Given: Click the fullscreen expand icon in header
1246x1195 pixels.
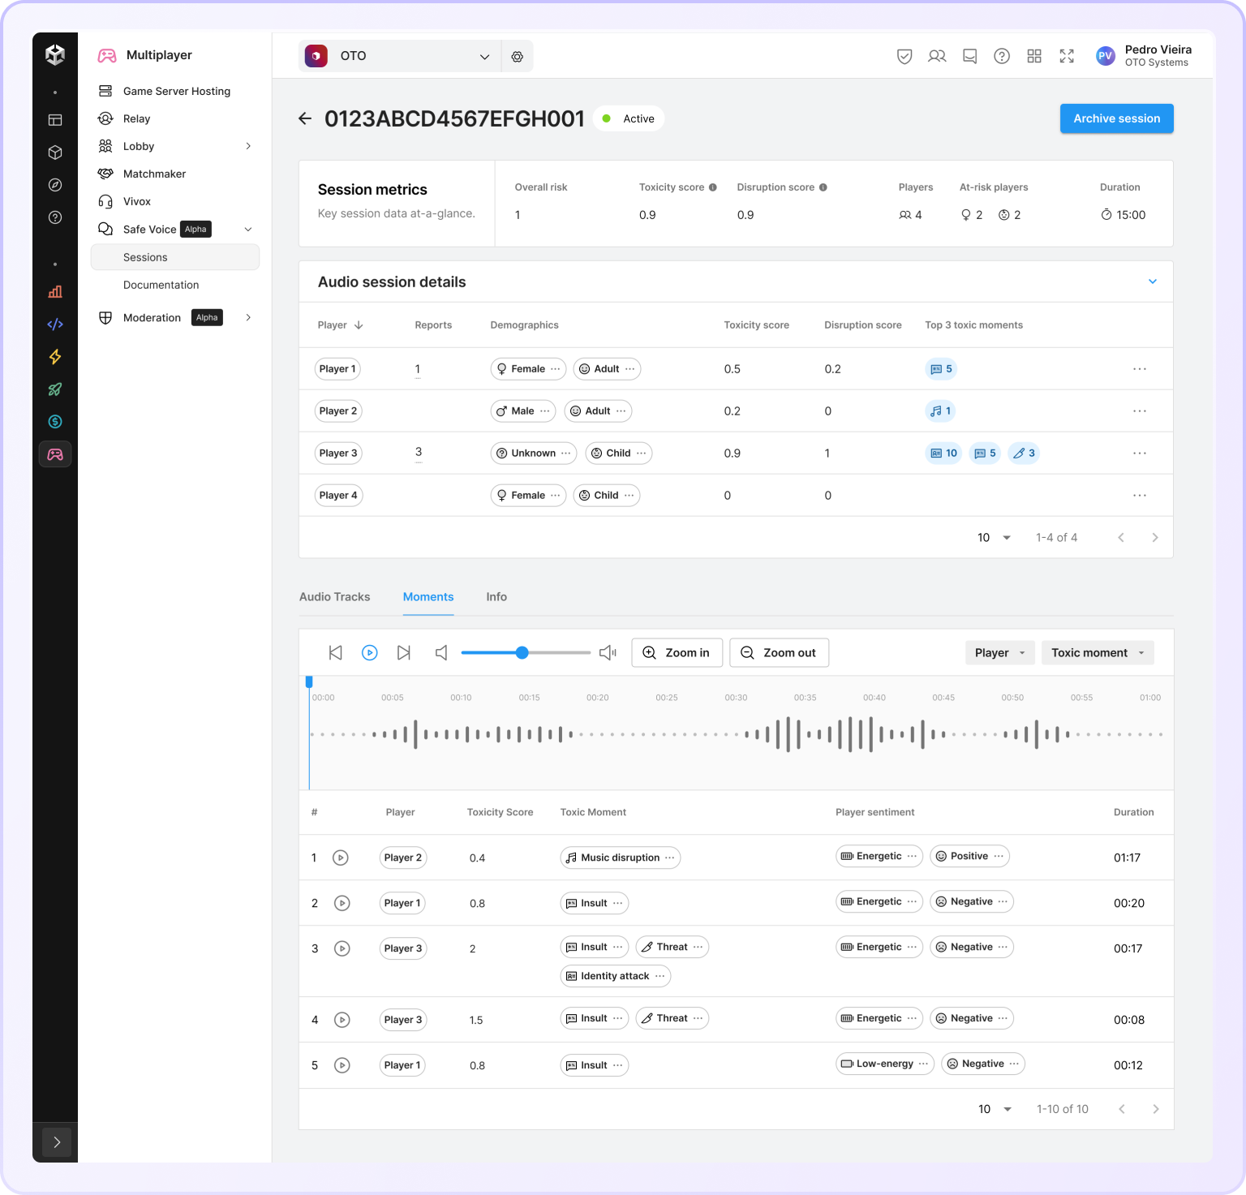Looking at the screenshot, I should (1067, 56).
